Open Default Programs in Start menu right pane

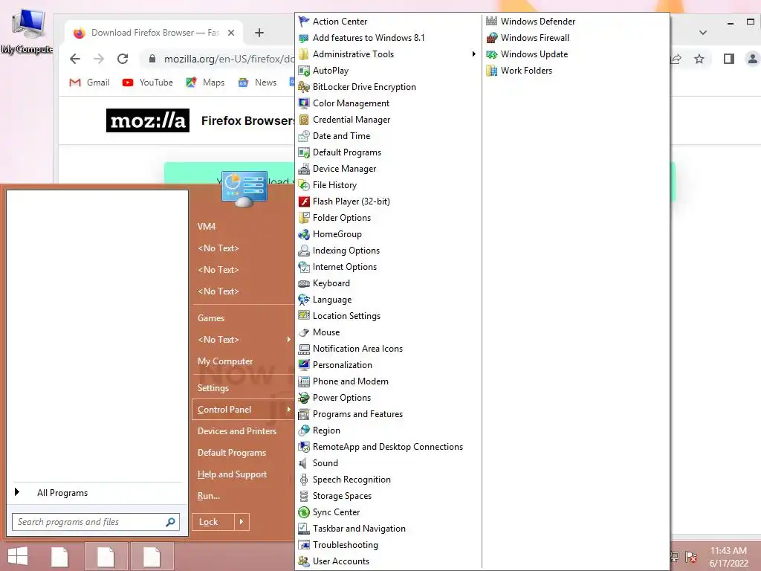click(x=232, y=453)
